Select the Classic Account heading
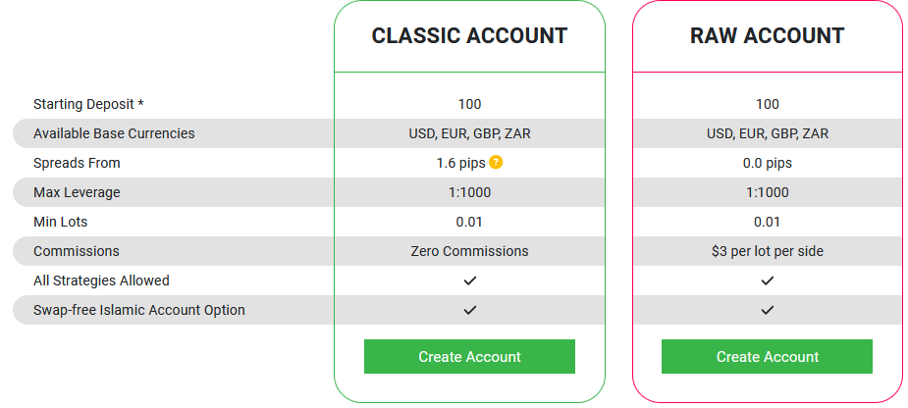908x408 pixels. [469, 36]
